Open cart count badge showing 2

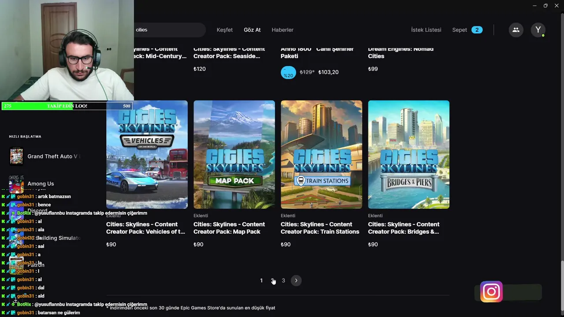(477, 30)
